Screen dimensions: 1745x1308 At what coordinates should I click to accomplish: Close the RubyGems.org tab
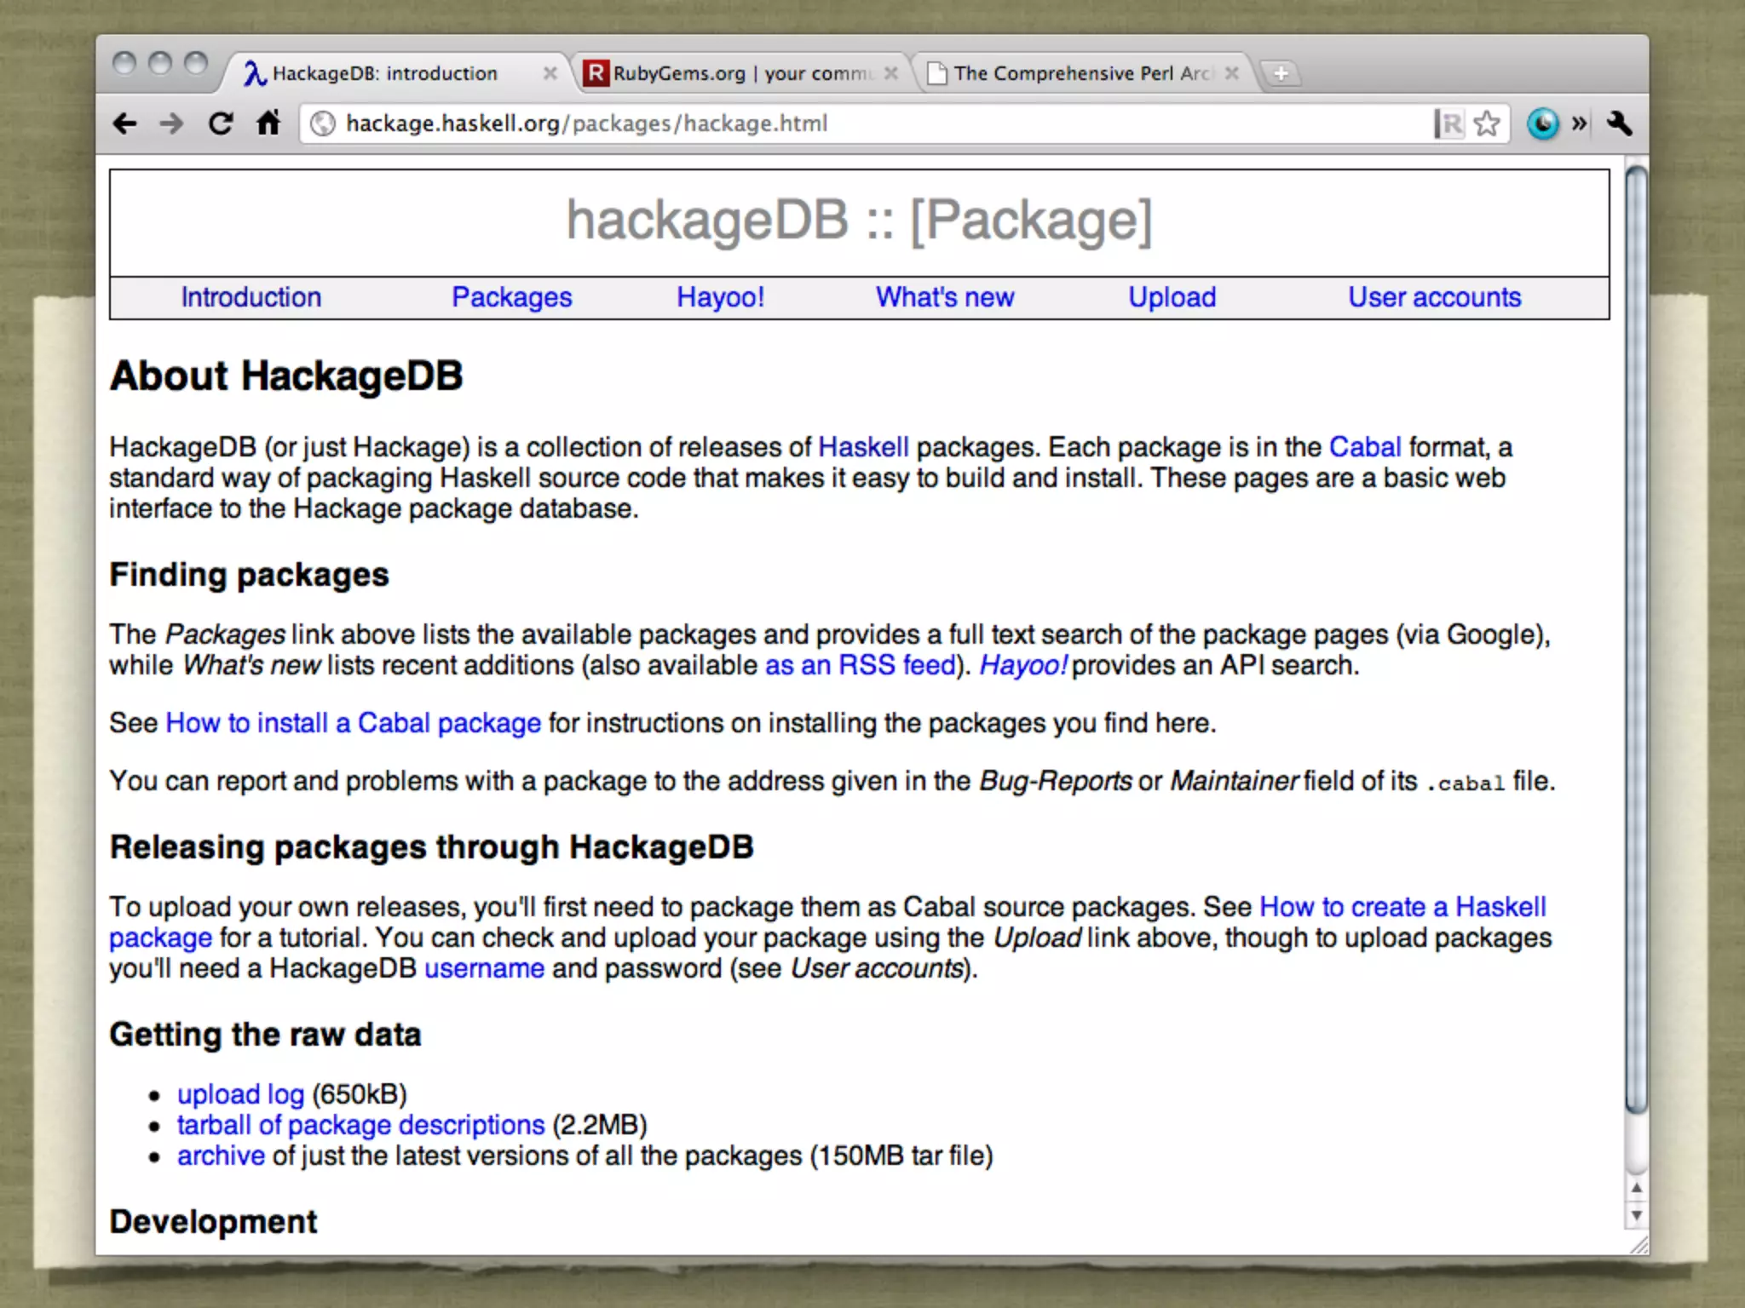[891, 74]
